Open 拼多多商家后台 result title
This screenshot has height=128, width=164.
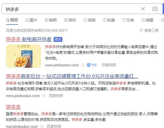click(72, 76)
